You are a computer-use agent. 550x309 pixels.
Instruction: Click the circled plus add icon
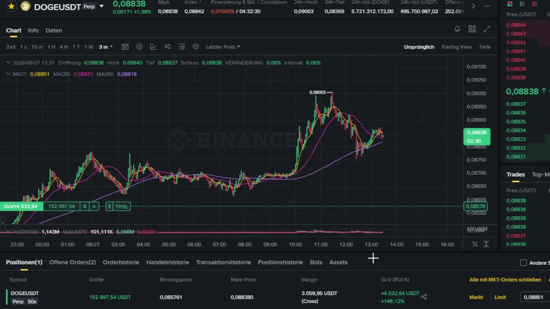pyautogui.click(x=139, y=47)
